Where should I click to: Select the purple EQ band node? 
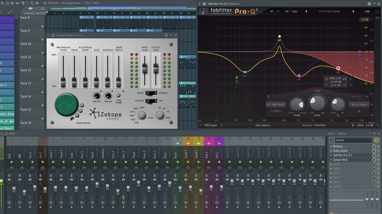[359, 52]
